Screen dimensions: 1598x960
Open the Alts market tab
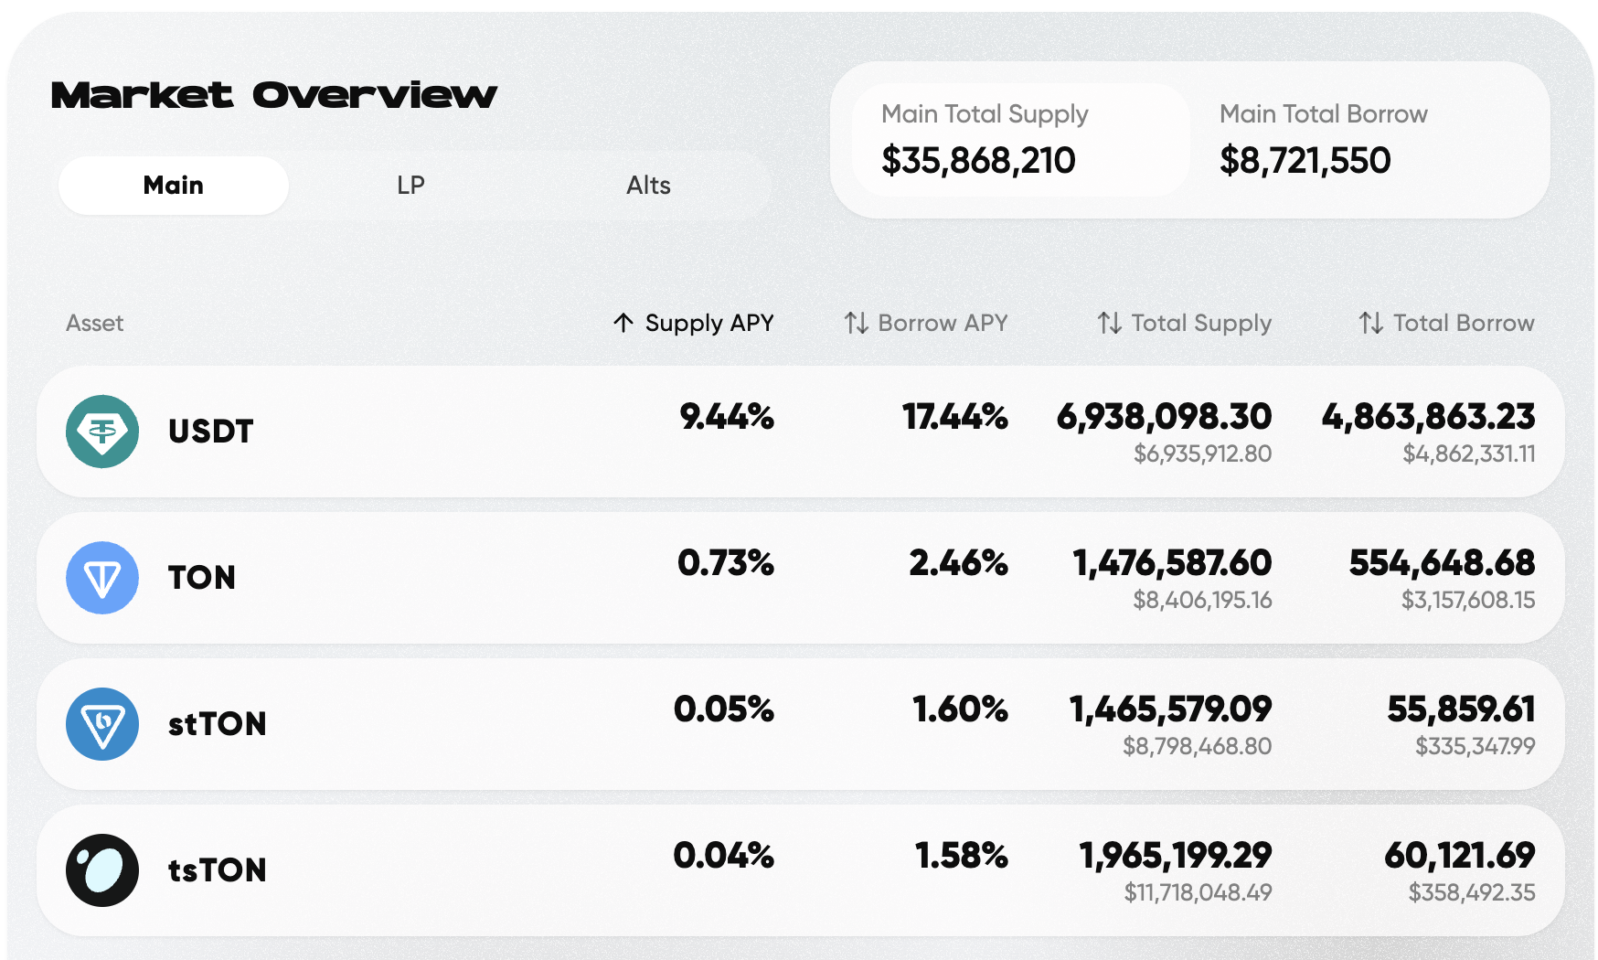click(648, 186)
